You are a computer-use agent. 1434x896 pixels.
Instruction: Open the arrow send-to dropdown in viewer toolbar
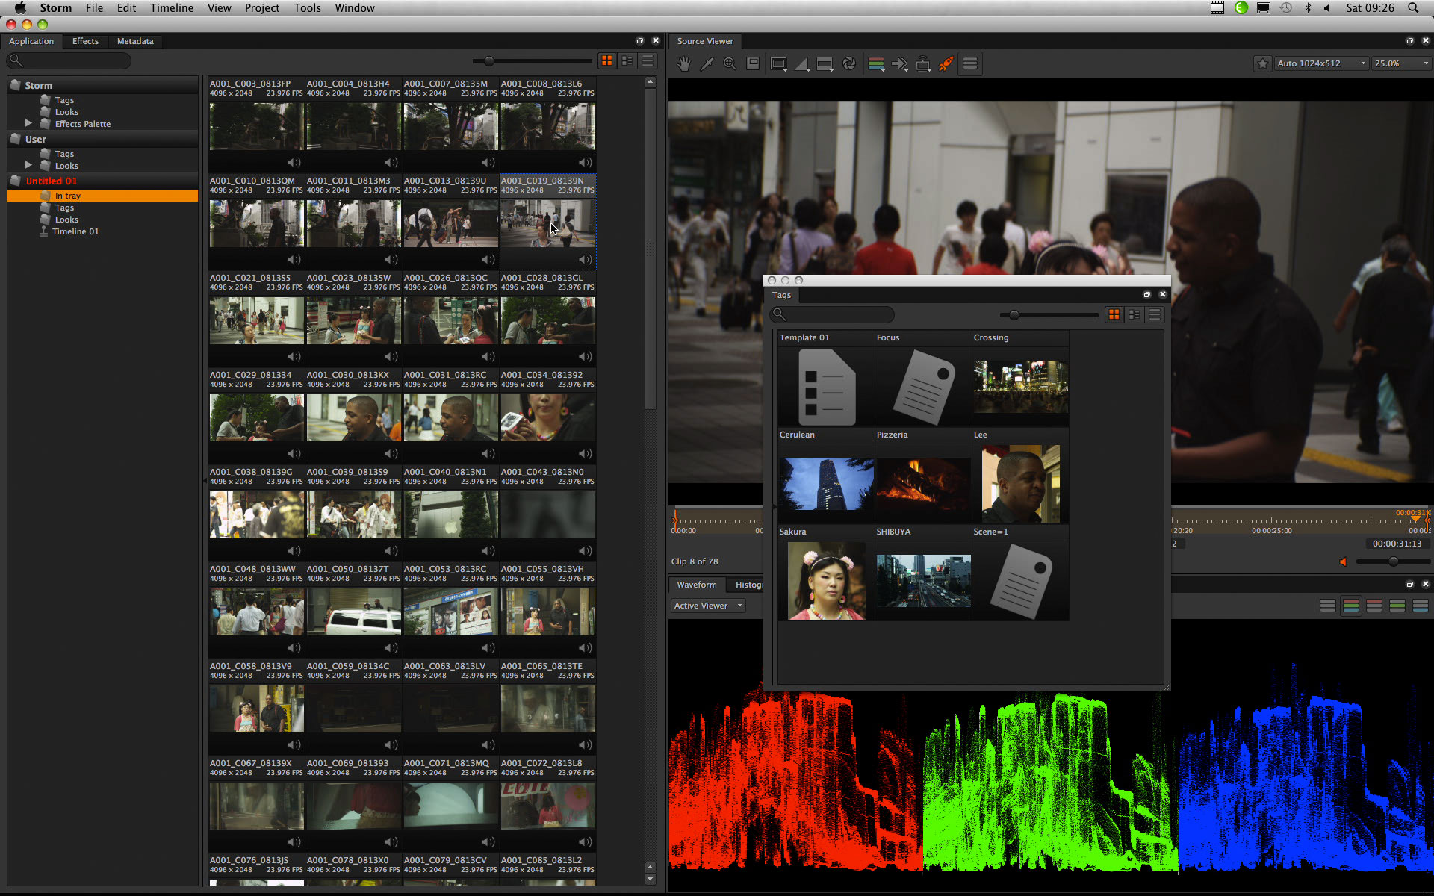[899, 64]
